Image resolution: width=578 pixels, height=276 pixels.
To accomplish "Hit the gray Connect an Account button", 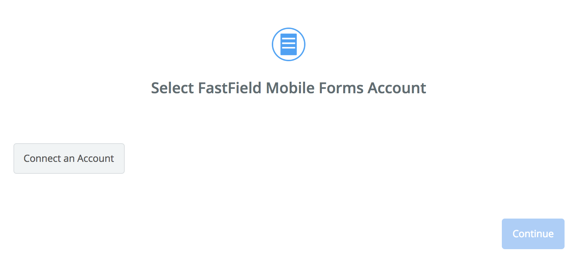I will click(x=69, y=159).
